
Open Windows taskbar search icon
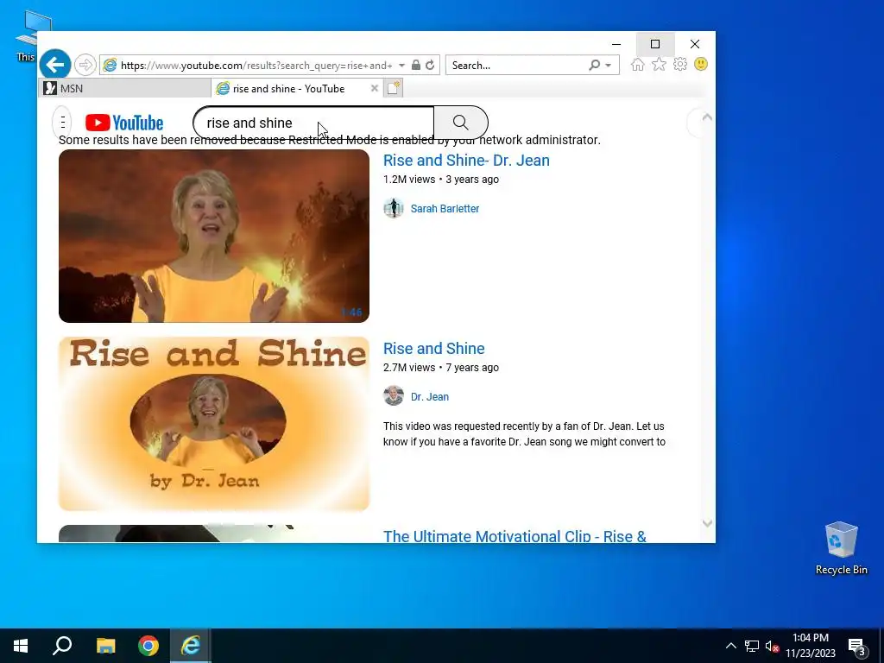(62, 646)
